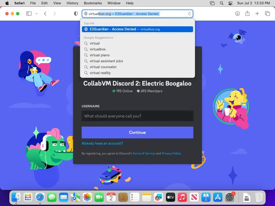The width and height of the screenshot is (275, 206).
Task: Open Photos from the Dock
Action: pyautogui.click(x=87, y=197)
